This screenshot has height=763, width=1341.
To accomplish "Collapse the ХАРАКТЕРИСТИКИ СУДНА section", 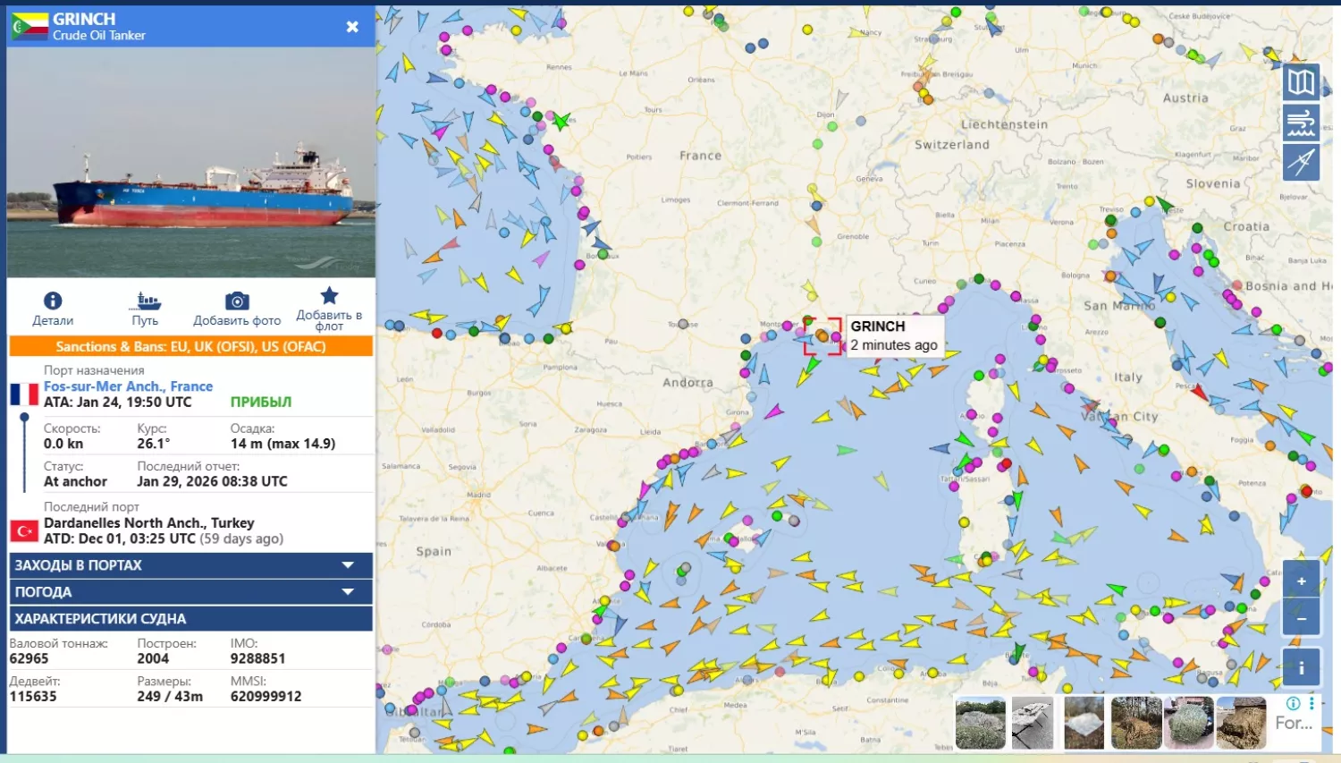I will [x=190, y=619].
